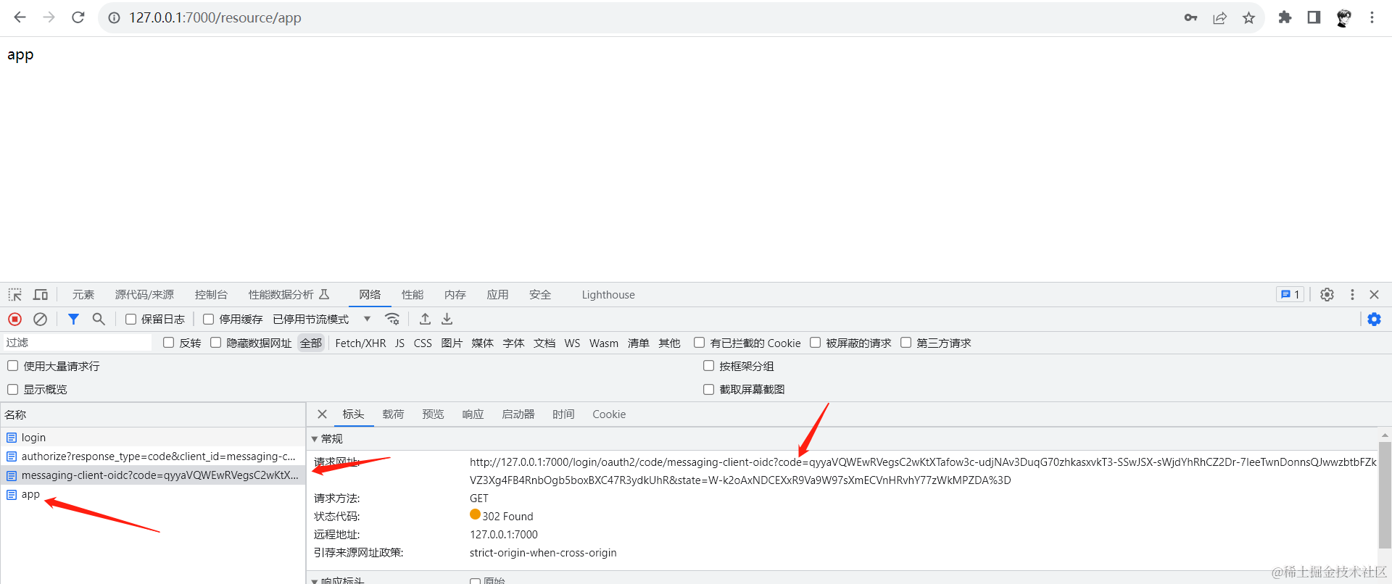Click the headers pane vertical scrollbar
The width and height of the screenshot is (1392, 584).
click(x=1385, y=495)
